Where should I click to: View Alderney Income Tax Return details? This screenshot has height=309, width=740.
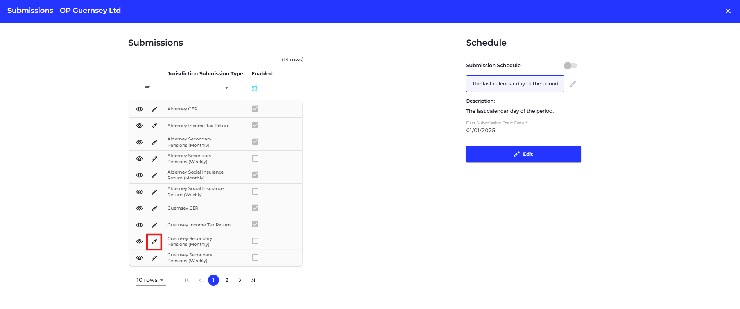click(x=140, y=126)
